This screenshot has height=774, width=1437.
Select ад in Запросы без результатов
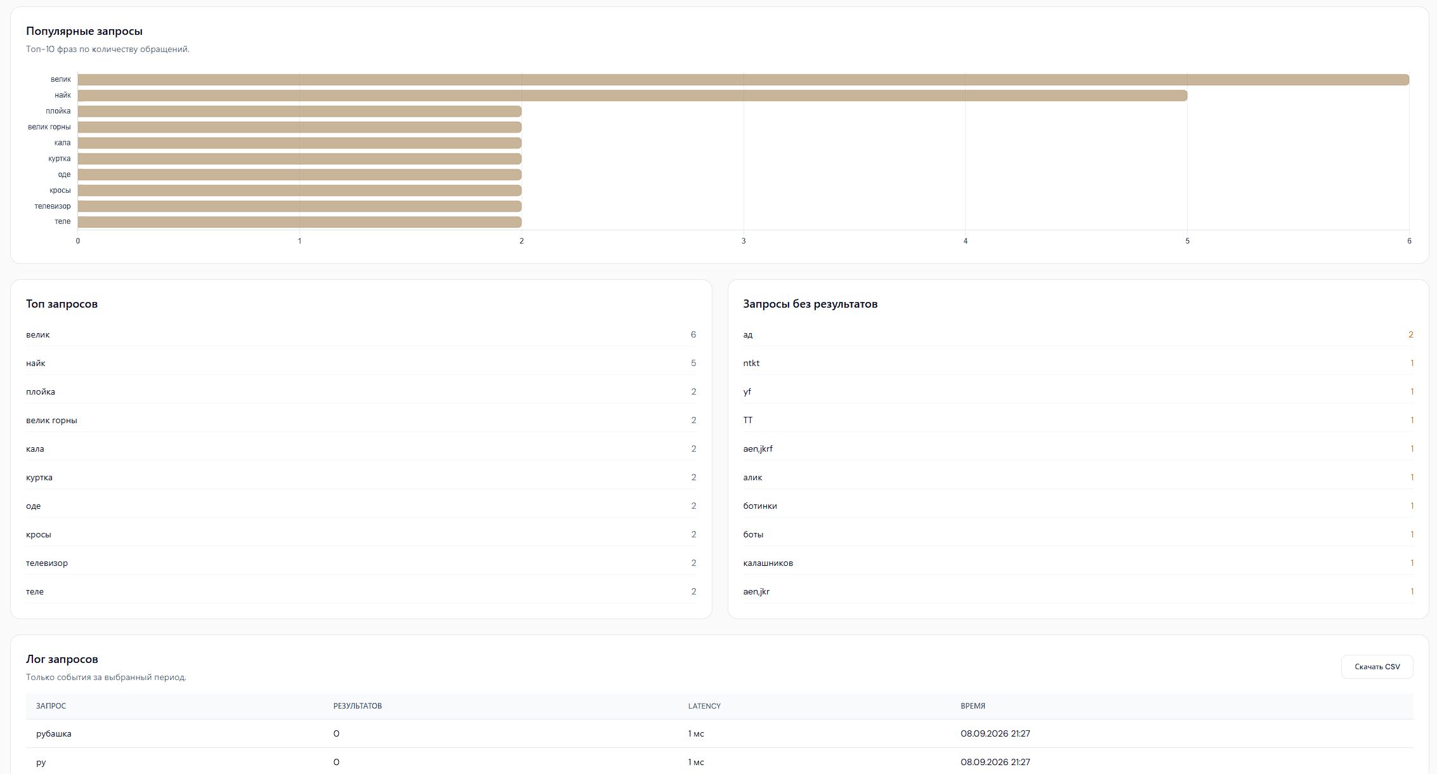(1078, 334)
